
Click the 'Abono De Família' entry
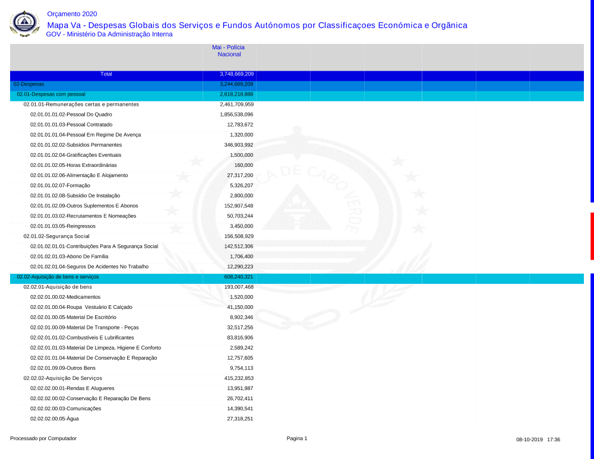tap(69, 257)
